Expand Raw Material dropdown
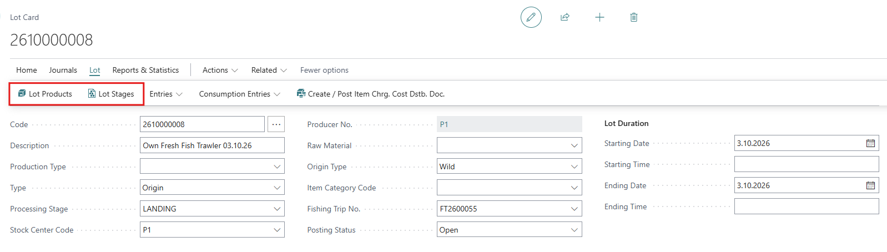Screen dimensions: 887x252 574,145
